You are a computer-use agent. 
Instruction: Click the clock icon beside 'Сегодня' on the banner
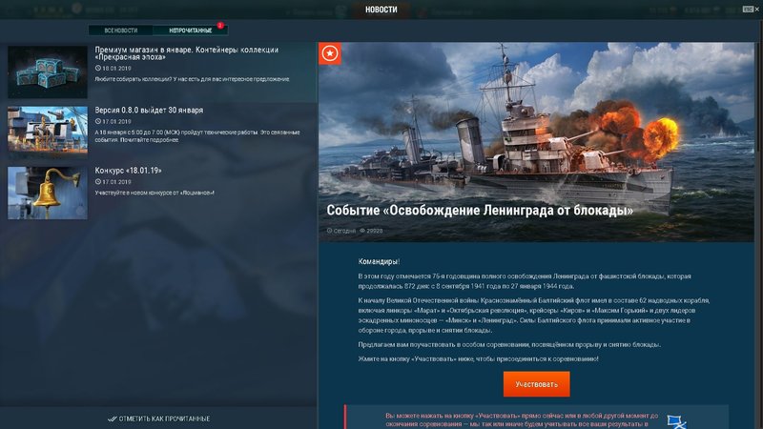pyautogui.click(x=329, y=231)
